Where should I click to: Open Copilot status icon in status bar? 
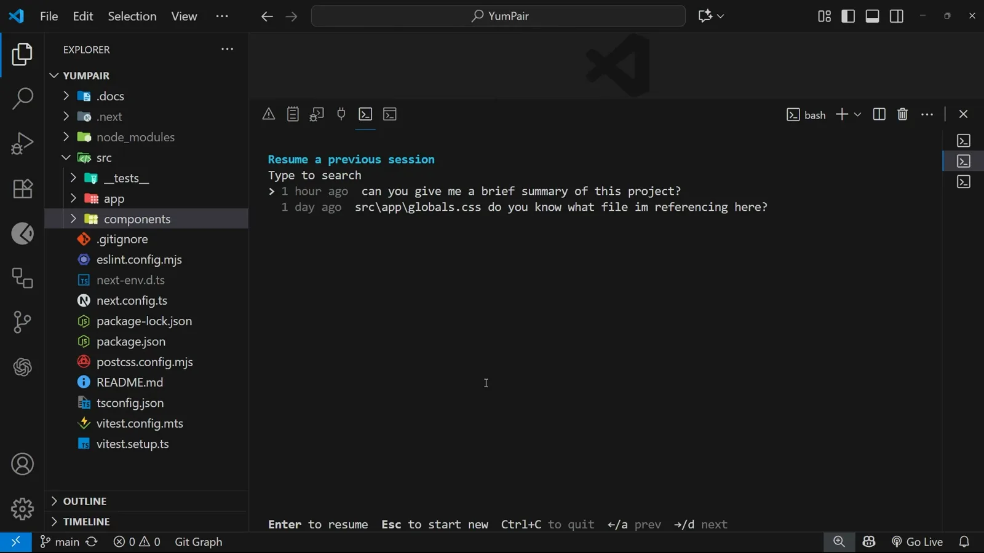pos(869,542)
